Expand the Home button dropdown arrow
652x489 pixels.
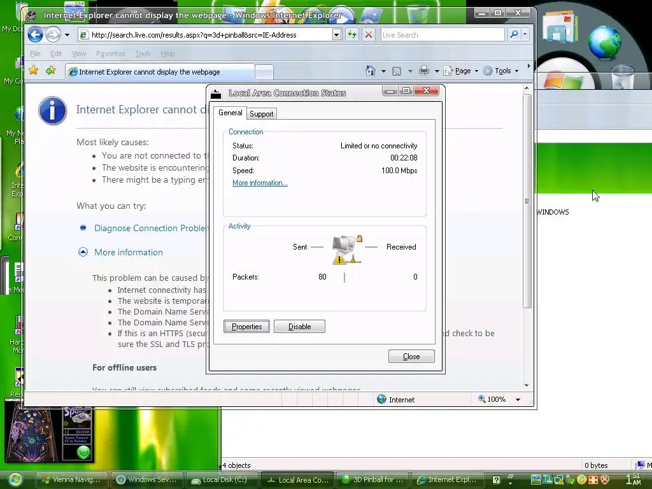click(x=383, y=71)
